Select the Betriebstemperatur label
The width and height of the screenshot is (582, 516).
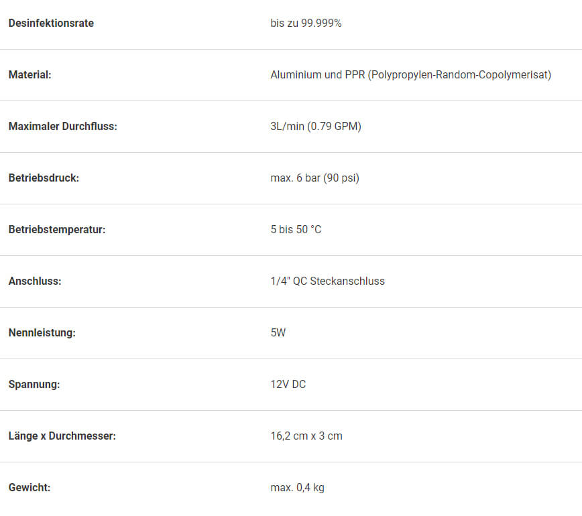point(57,229)
